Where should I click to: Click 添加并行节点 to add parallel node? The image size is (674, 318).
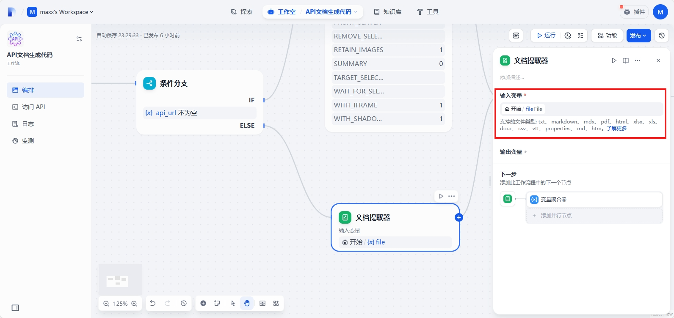594,216
